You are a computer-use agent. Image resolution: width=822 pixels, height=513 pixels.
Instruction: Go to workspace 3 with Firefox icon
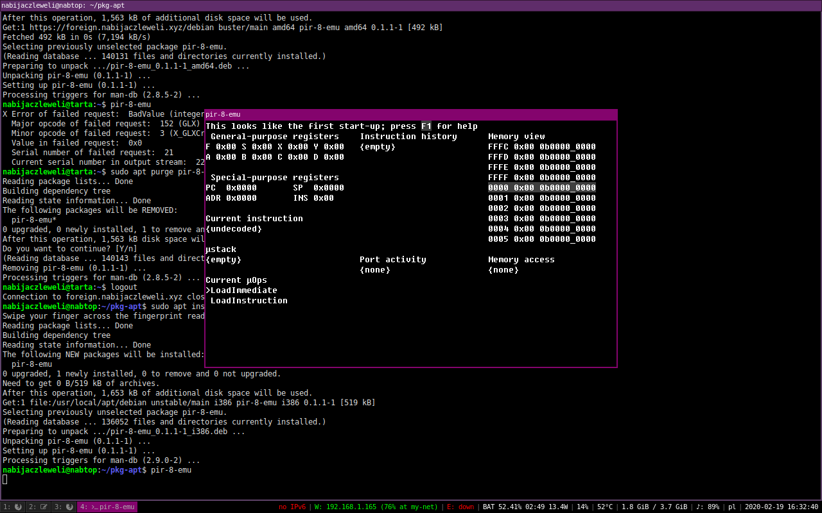pyautogui.click(x=64, y=507)
